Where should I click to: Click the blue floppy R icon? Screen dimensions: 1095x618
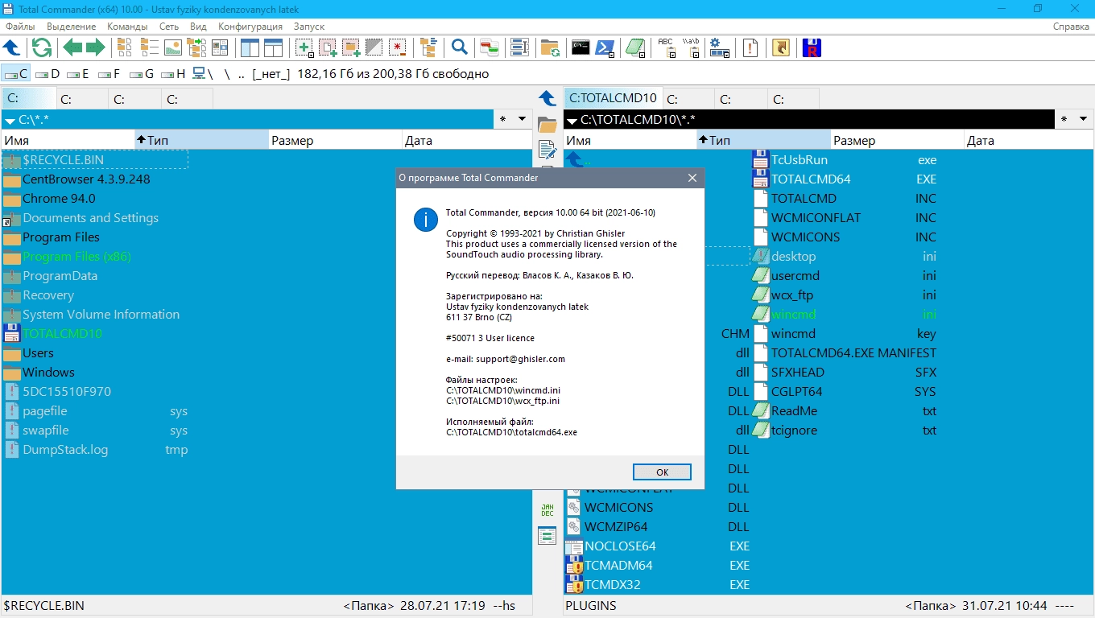(812, 47)
